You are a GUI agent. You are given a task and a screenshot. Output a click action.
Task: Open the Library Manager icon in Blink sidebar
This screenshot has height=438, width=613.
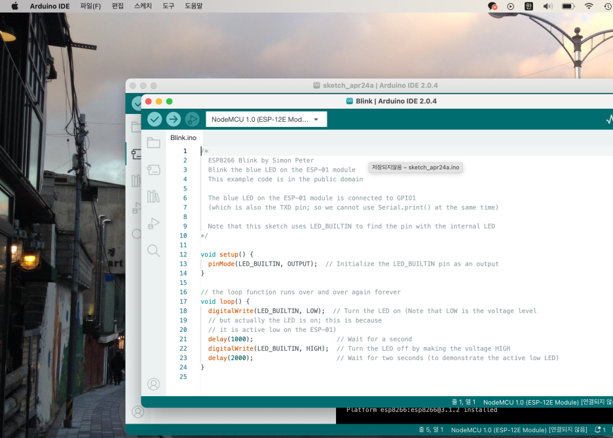[154, 196]
